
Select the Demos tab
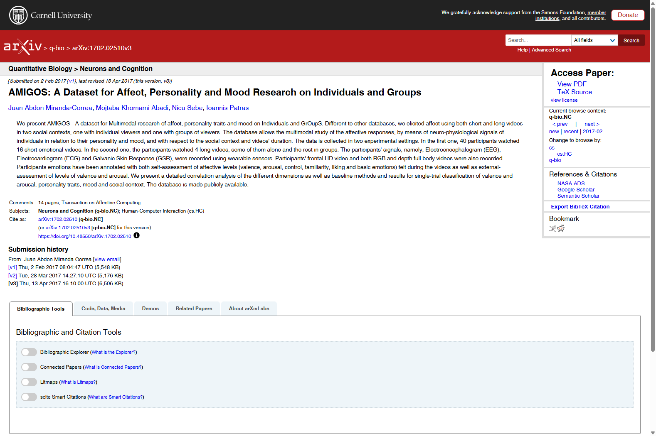click(150, 309)
